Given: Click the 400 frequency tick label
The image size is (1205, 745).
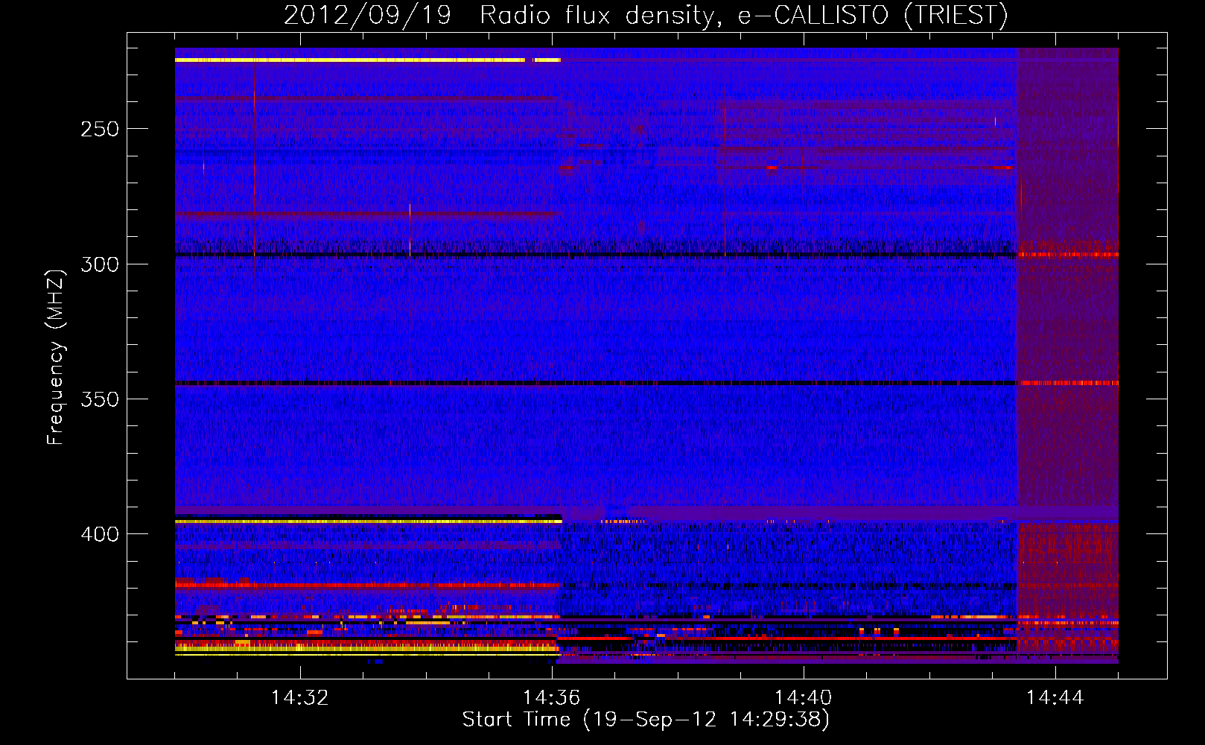Looking at the screenshot, I should (x=100, y=534).
